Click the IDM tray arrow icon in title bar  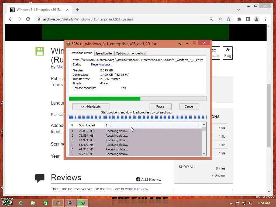tap(180, 43)
